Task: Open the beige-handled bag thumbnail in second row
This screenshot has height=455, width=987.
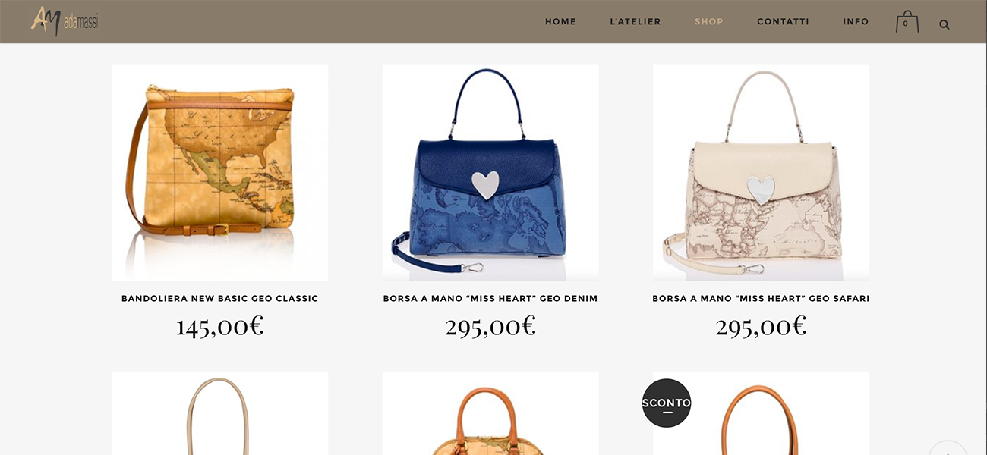Action: coord(220,413)
